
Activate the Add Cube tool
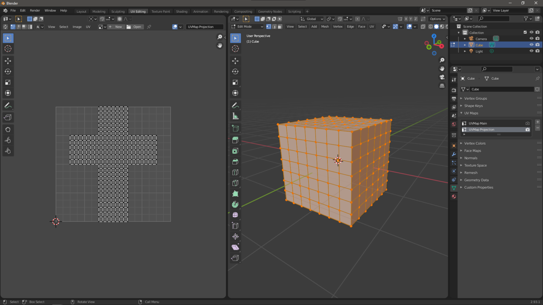pos(235,128)
